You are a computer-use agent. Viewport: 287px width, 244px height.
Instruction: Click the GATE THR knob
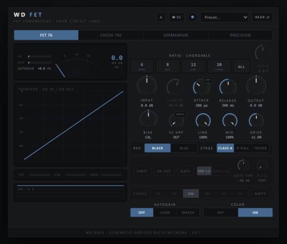pyautogui.click(x=243, y=165)
